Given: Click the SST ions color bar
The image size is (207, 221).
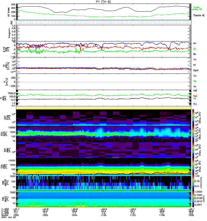Looking at the screenshot, I should pyautogui.click(x=193, y=117).
